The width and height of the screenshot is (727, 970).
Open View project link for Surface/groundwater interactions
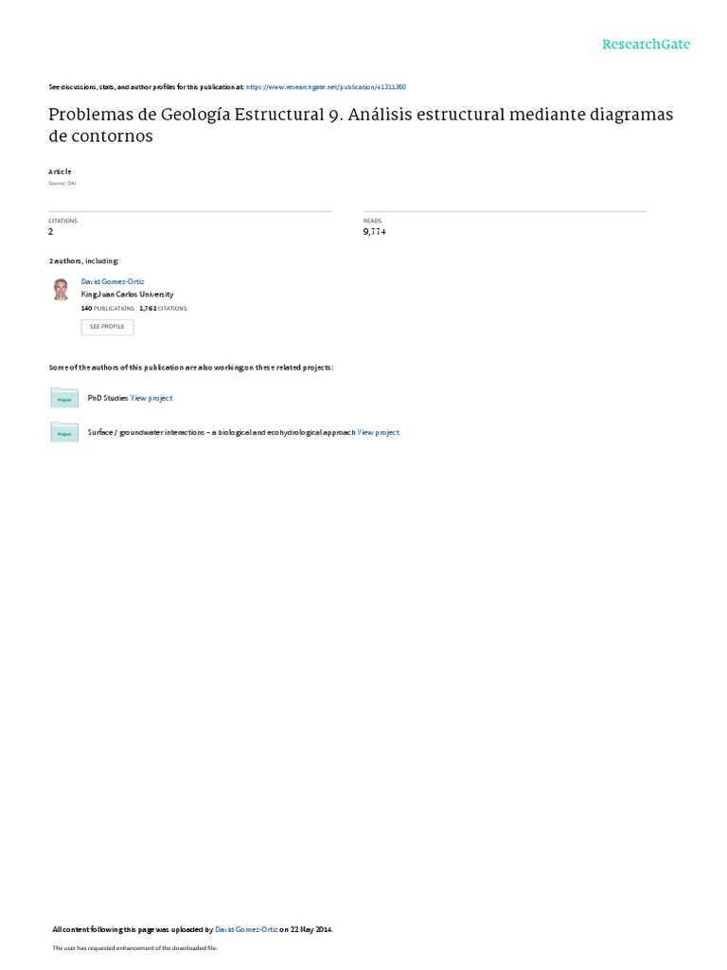coord(379,432)
